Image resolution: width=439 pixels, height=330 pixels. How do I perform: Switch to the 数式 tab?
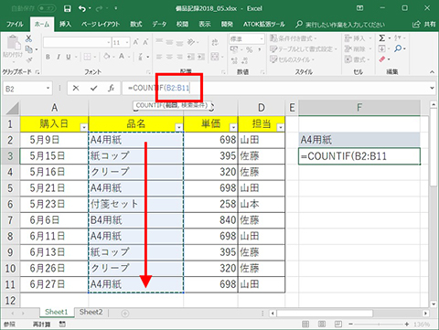tap(136, 24)
